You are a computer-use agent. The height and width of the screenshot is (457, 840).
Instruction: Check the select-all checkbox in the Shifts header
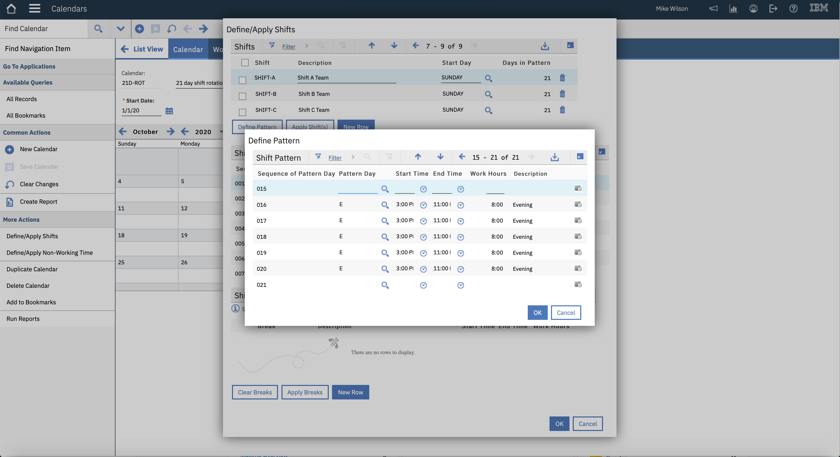pos(245,62)
